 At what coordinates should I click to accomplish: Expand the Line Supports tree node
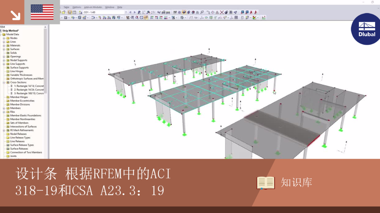click(4, 64)
